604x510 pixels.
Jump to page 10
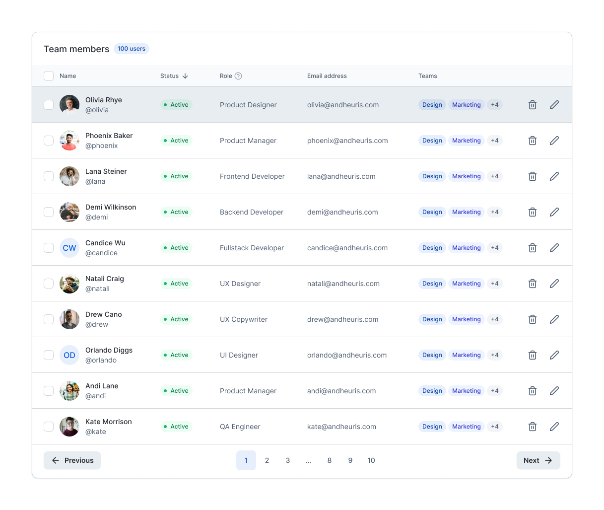(x=371, y=460)
